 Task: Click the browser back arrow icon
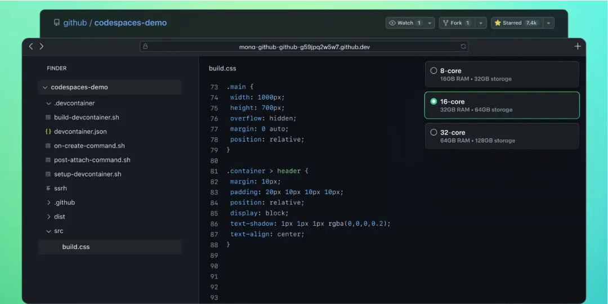(31, 47)
